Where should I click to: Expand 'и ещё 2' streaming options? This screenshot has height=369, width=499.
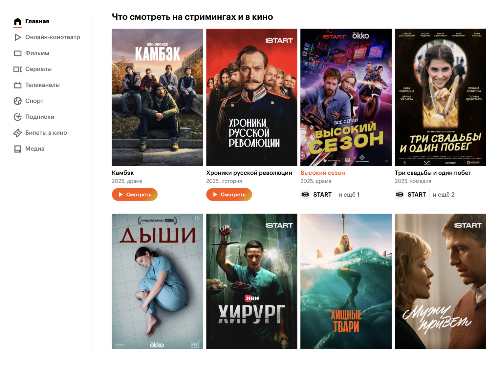pyautogui.click(x=444, y=195)
